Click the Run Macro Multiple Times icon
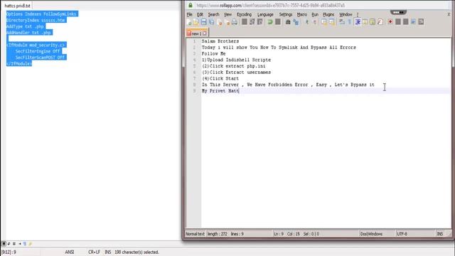This screenshot has height=256, width=455. [413, 22]
